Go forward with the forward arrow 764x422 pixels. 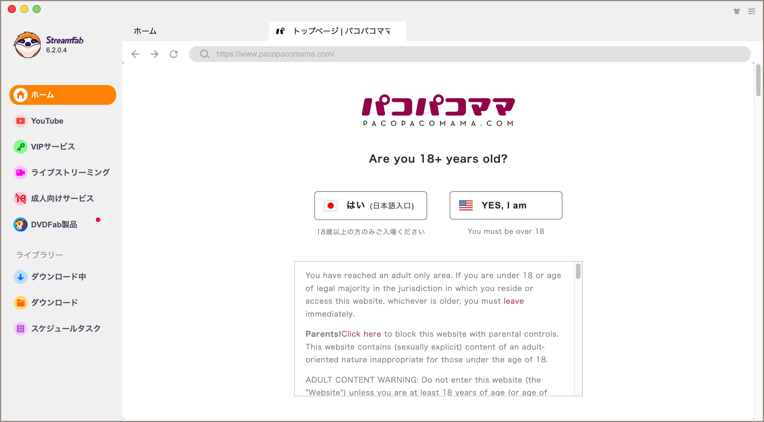click(x=154, y=54)
